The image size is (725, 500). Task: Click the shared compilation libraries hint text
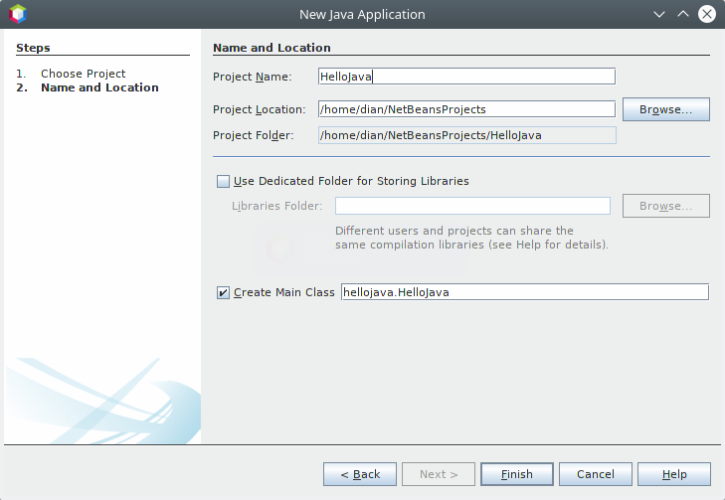coord(471,238)
